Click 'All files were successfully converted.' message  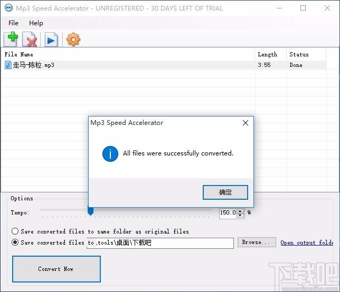pyautogui.click(x=178, y=153)
